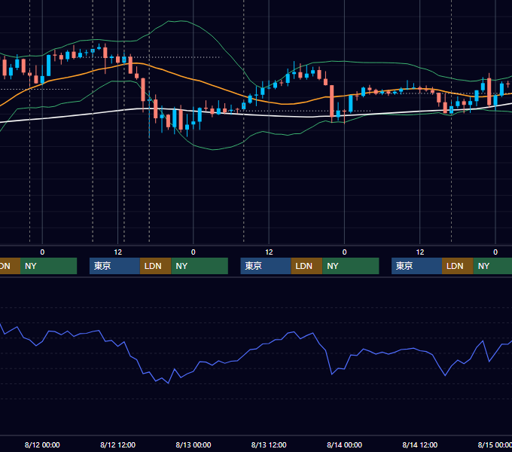This screenshot has width=512, height=452.
Task: Select the NY session block ending before 8/13 12:00
Action: click(200, 266)
